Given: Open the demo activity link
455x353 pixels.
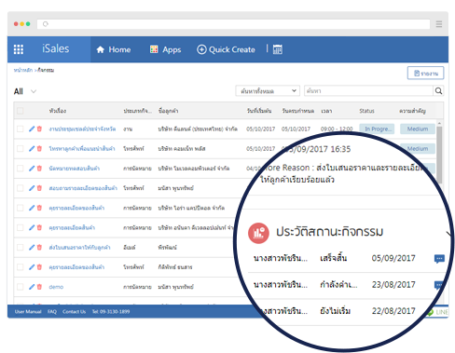Looking at the screenshot, I should click(x=56, y=287).
